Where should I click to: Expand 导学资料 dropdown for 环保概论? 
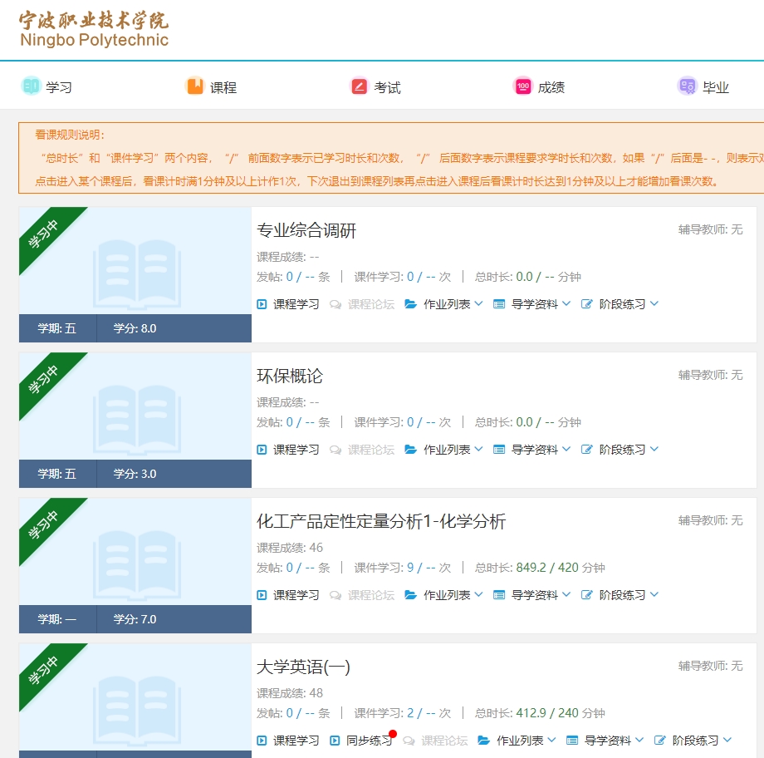pyautogui.click(x=566, y=450)
